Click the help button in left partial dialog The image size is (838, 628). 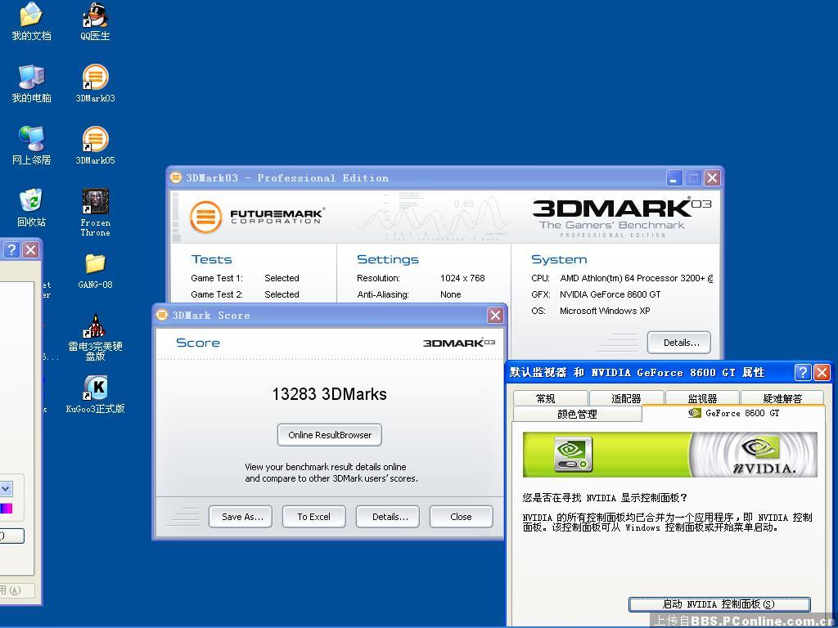tap(11, 249)
